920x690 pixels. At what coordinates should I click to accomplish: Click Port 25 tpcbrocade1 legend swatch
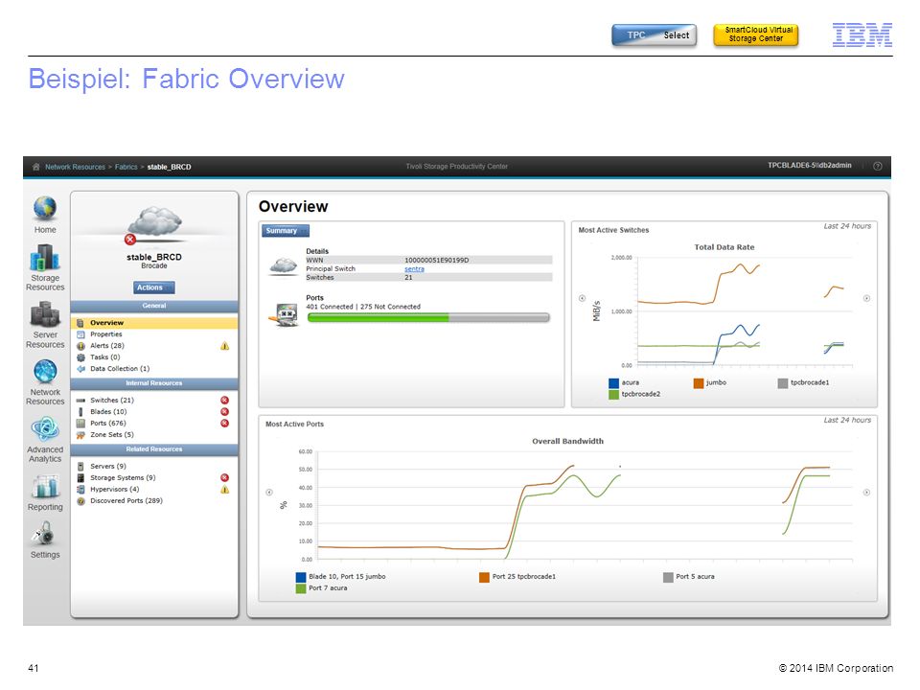(484, 577)
